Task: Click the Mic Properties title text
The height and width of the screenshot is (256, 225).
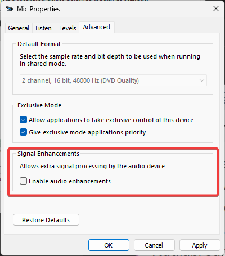Action: (x=38, y=9)
